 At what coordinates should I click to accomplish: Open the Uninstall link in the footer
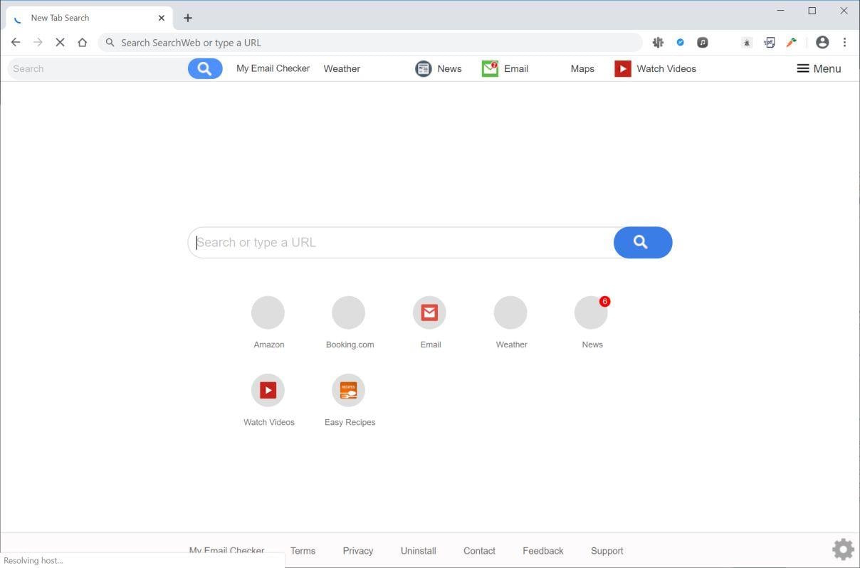[418, 550]
